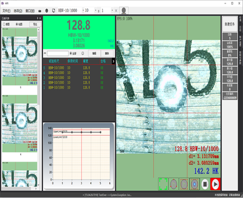Click the indenter ball icon in the toolbar
The image size is (243, 198).
coord(124,11)
